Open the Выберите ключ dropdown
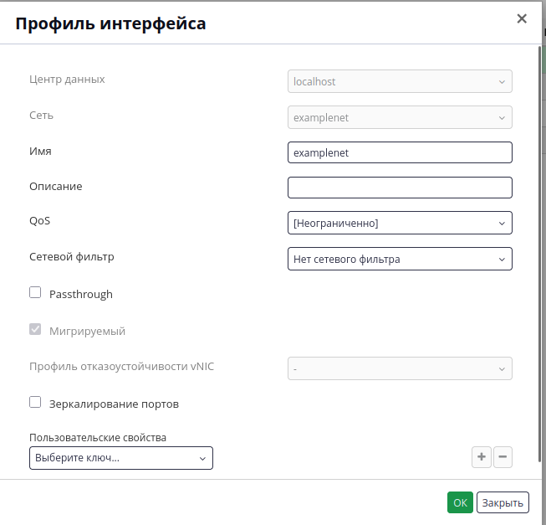Screen dimensions: 546x525 121,458
